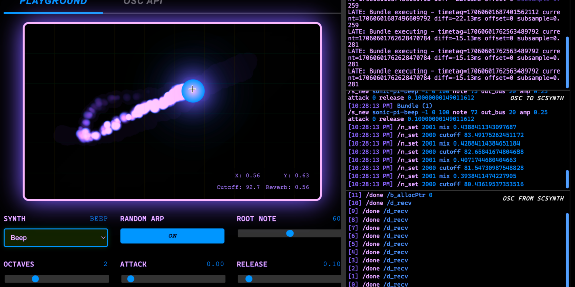This screenshot has height=287, width=575.
Task: Select the /done /b_allocPtr 0 log line
Action: pos(390,195)
